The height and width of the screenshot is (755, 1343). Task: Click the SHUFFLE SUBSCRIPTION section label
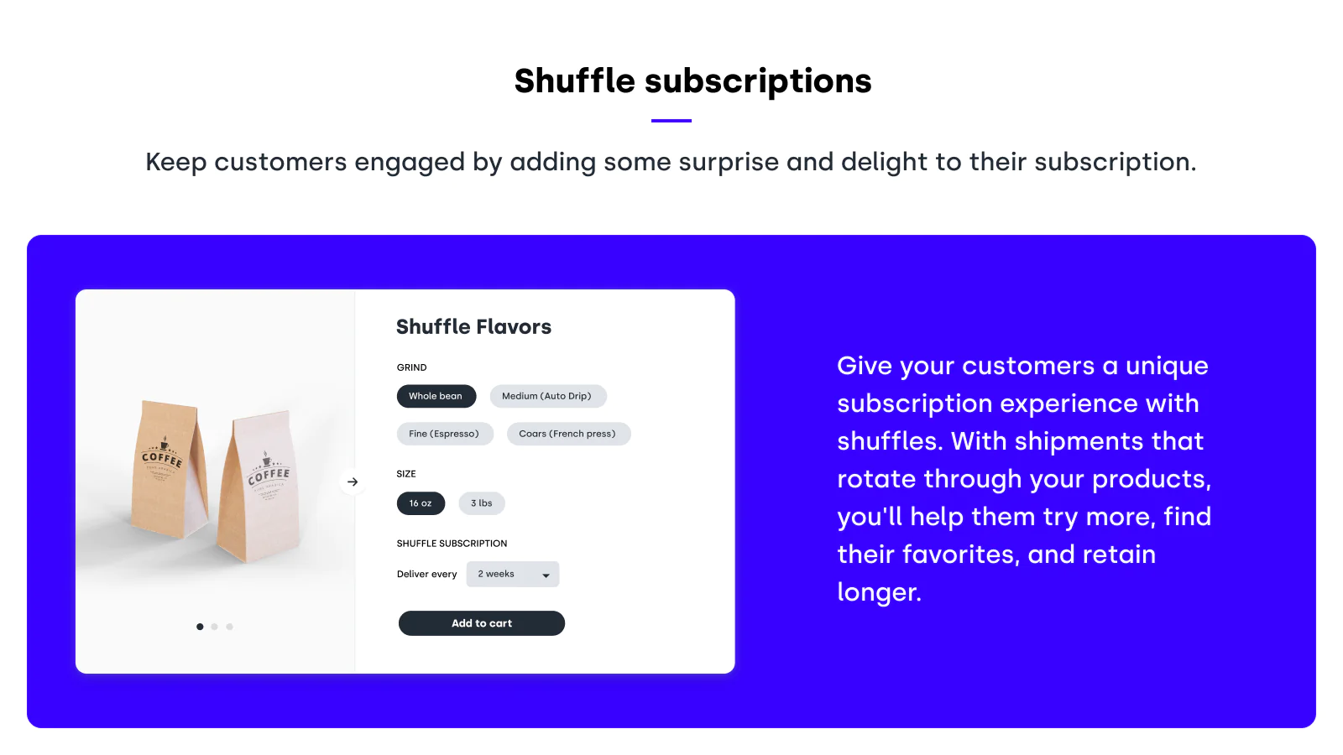452,544
